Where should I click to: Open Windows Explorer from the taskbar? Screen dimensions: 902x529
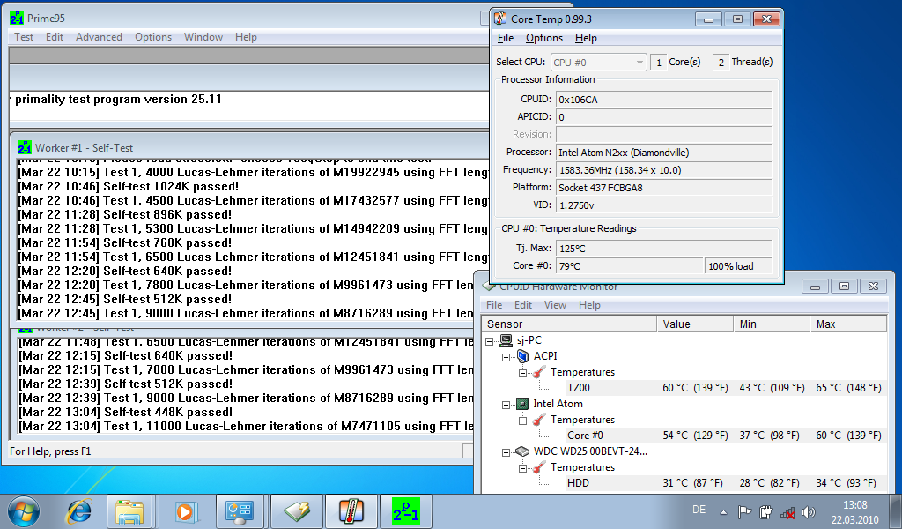[129, 511]
